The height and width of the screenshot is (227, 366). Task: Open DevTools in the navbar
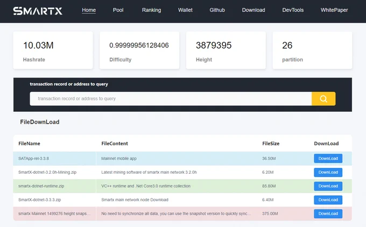[293, 10]
